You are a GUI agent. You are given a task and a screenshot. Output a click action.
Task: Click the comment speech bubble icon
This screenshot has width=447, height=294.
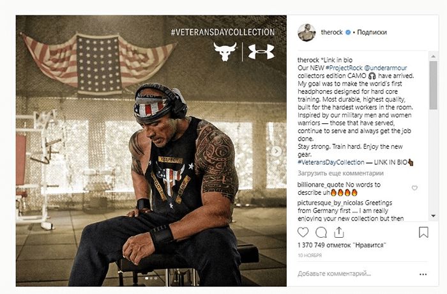pos(321,233)
